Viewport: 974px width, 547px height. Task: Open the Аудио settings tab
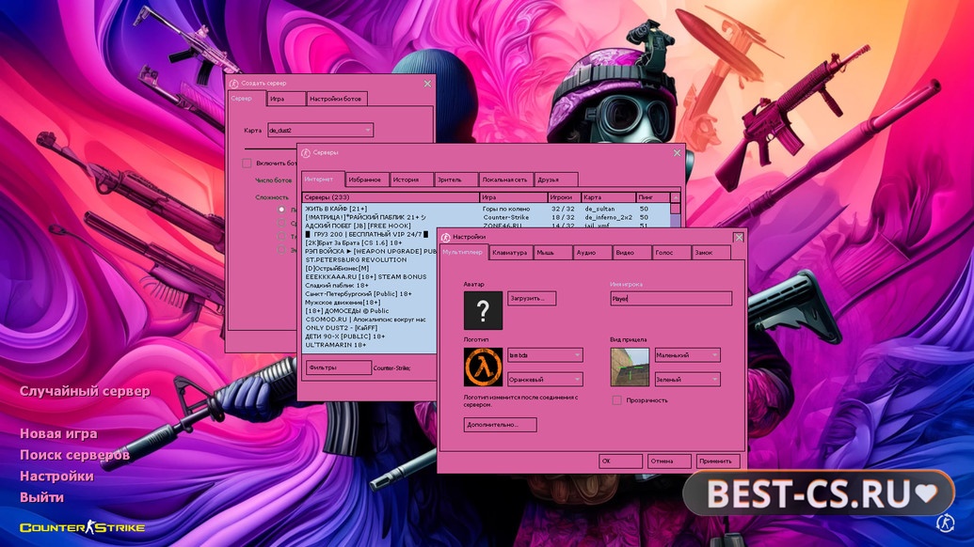pos(593,253)
